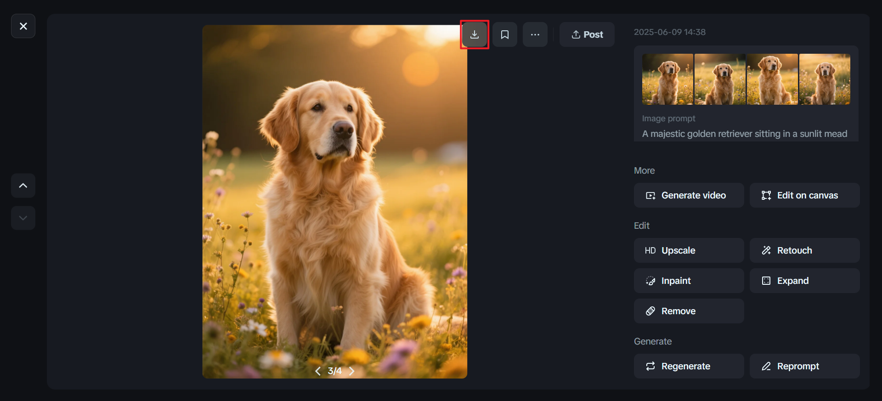Viewport: 882px width, 401px height.
Task: Generate video from this image
Action: [689, 195]
